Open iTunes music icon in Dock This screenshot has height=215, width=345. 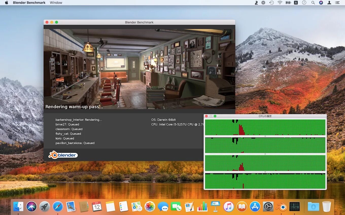click(229, 206)
